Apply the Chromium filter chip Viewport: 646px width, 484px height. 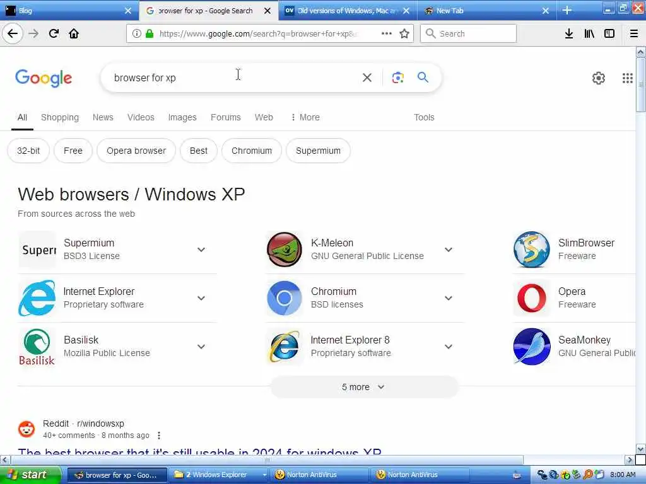coord(252,151)
